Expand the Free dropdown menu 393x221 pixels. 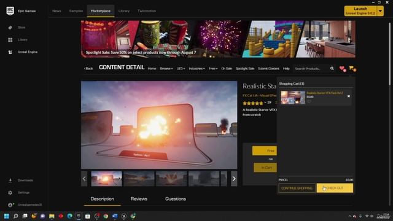tap(213, 68)
